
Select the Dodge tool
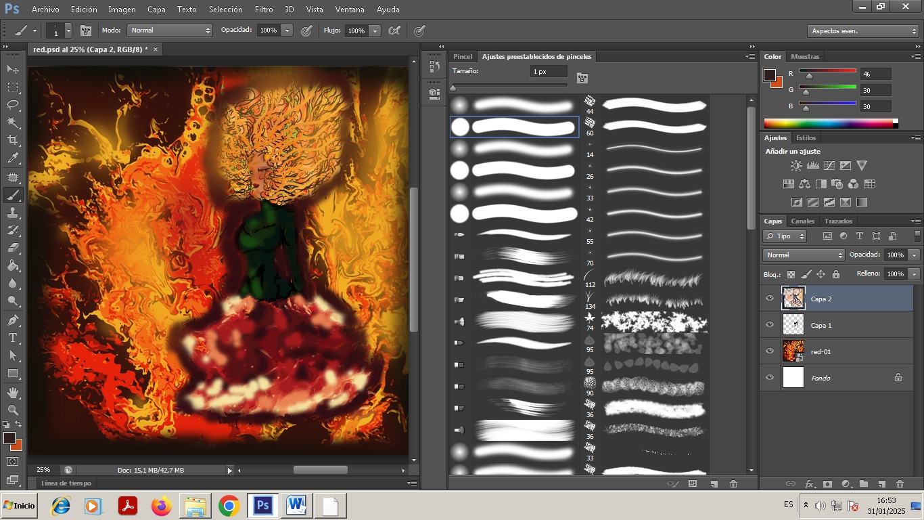[x=13, y=301]
